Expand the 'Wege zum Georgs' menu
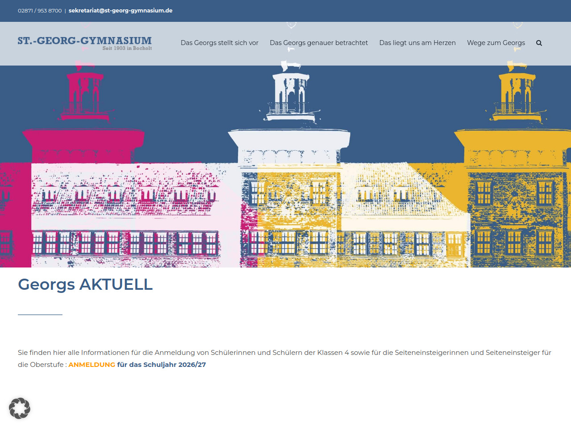The height and width of the screenshot is (428, 571). pyautogui.click(x=496, y=43)
